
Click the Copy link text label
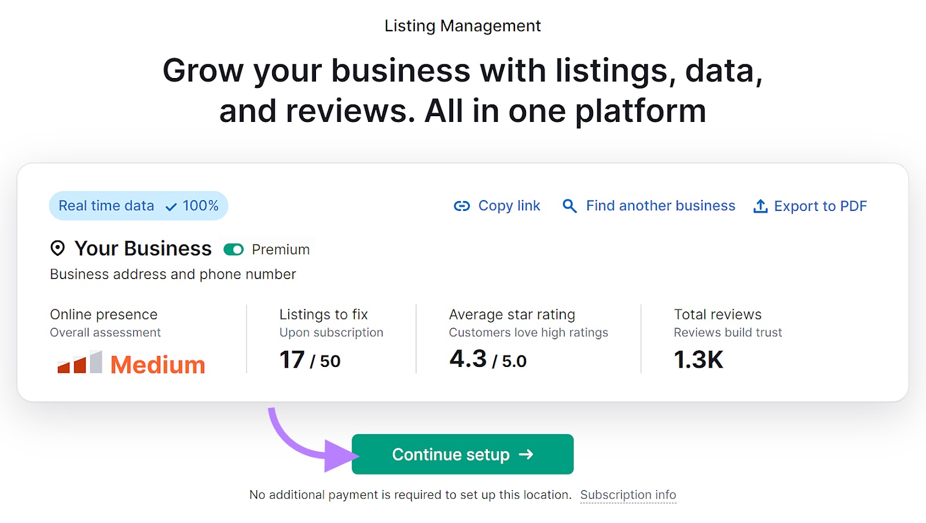(509, 206)
